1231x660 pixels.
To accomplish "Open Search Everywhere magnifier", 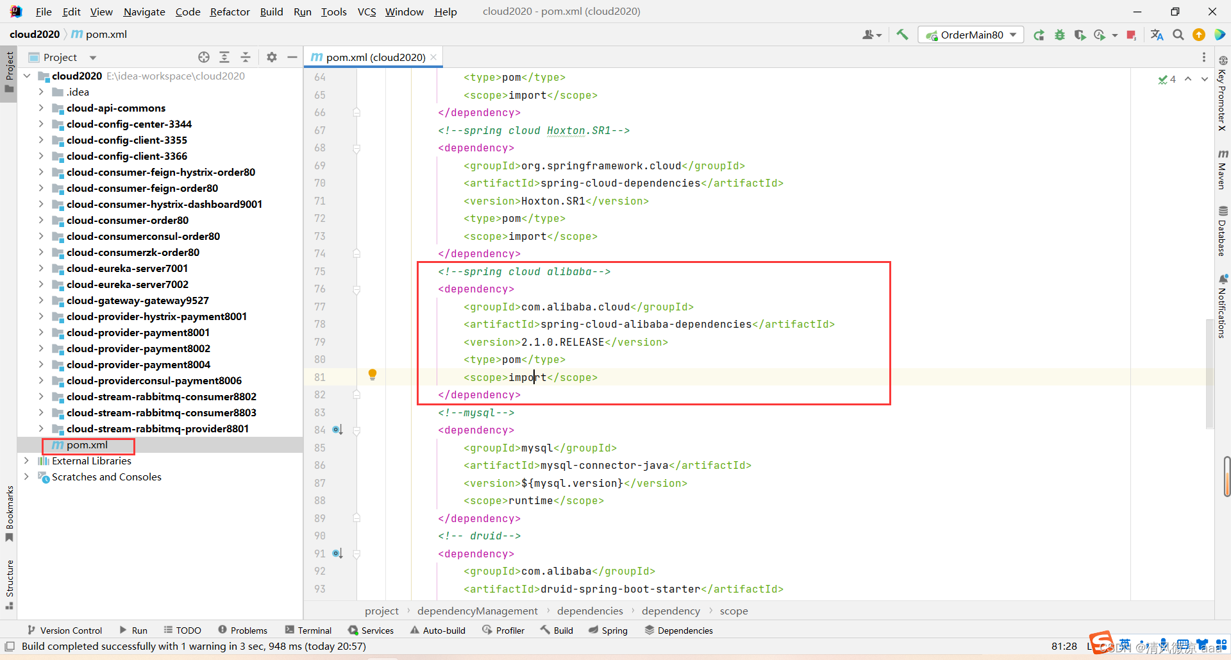I will [x=1178, y=35].
